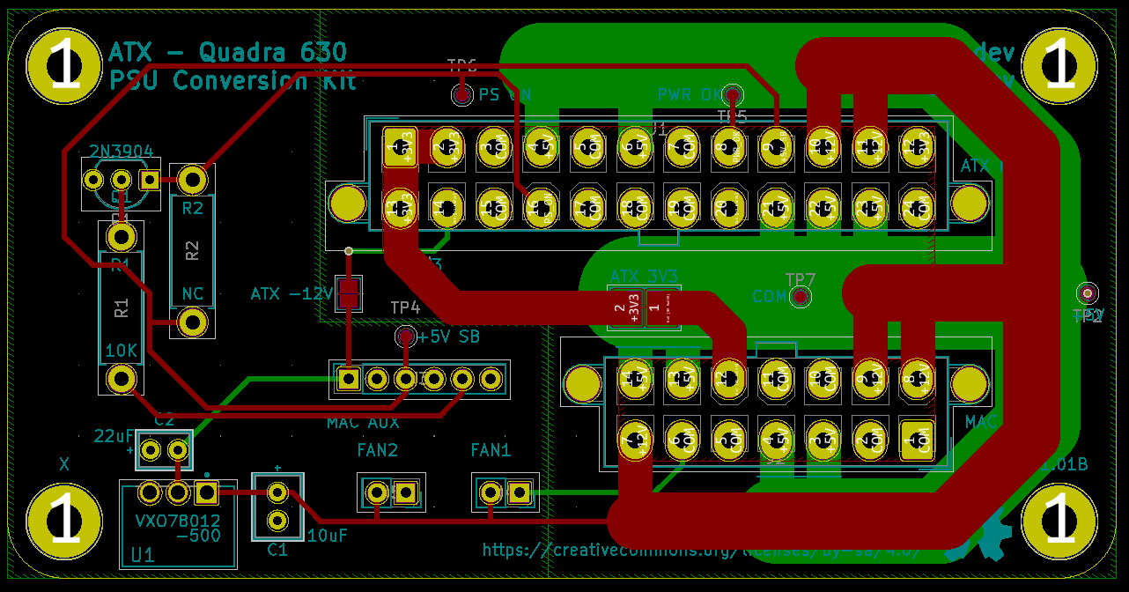This screenshot has width=1129, height=592.
Task: Select ATX connector pin 24 COM pad
Action: click(x=917, y=207)
